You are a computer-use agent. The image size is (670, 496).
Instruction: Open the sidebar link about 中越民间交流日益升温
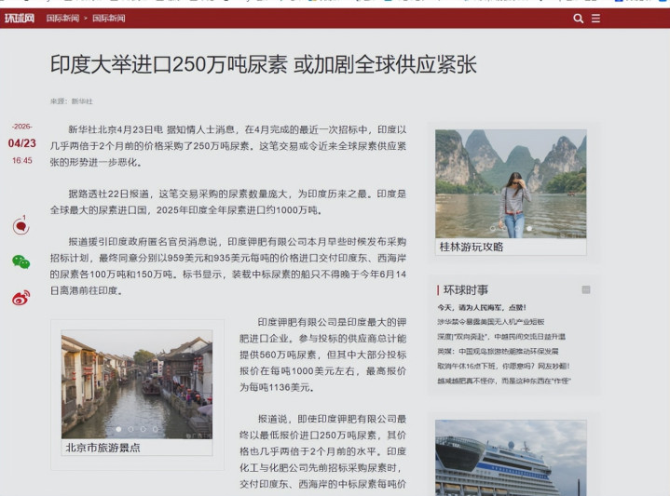[x=501, y=336]
